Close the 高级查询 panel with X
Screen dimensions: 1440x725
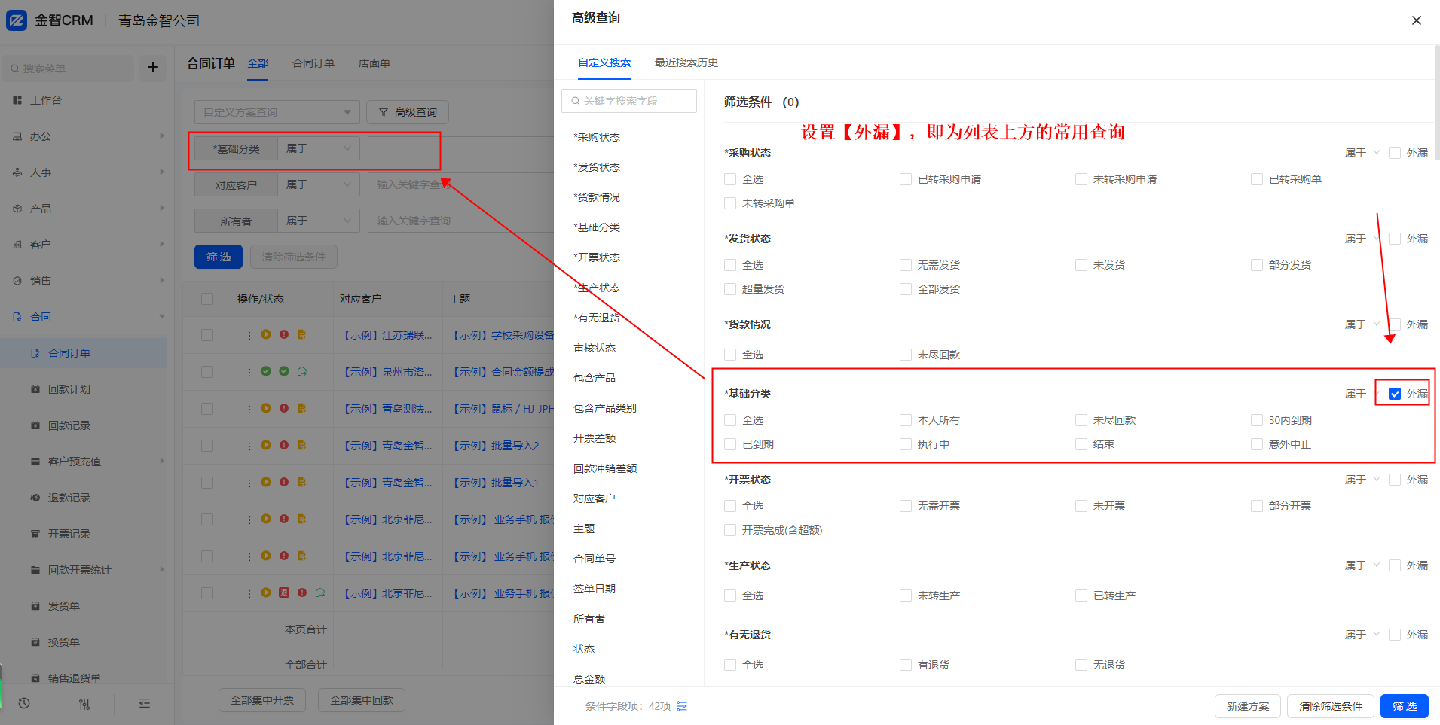1416,20
